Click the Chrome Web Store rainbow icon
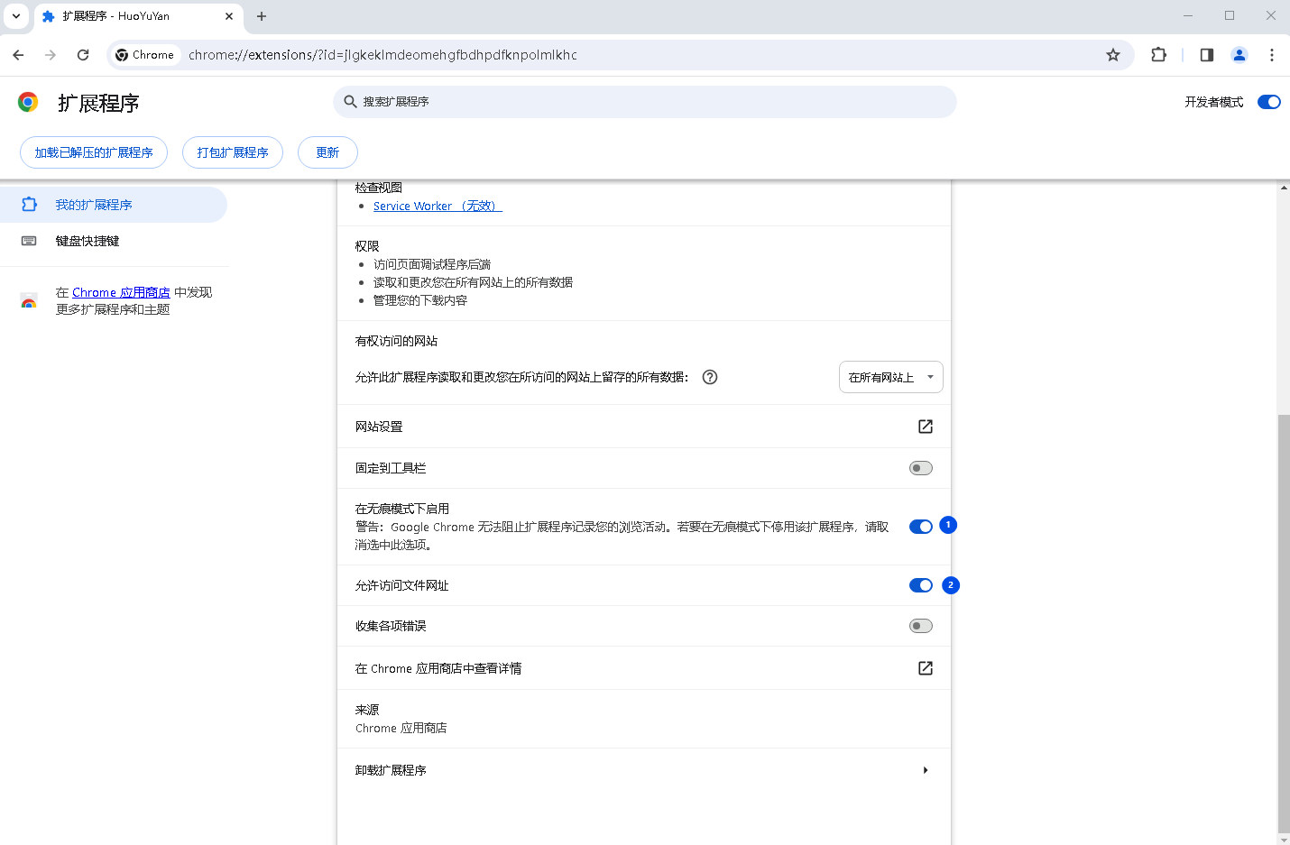The height and width of the screenshot is (845, 1290). (29, 301)
